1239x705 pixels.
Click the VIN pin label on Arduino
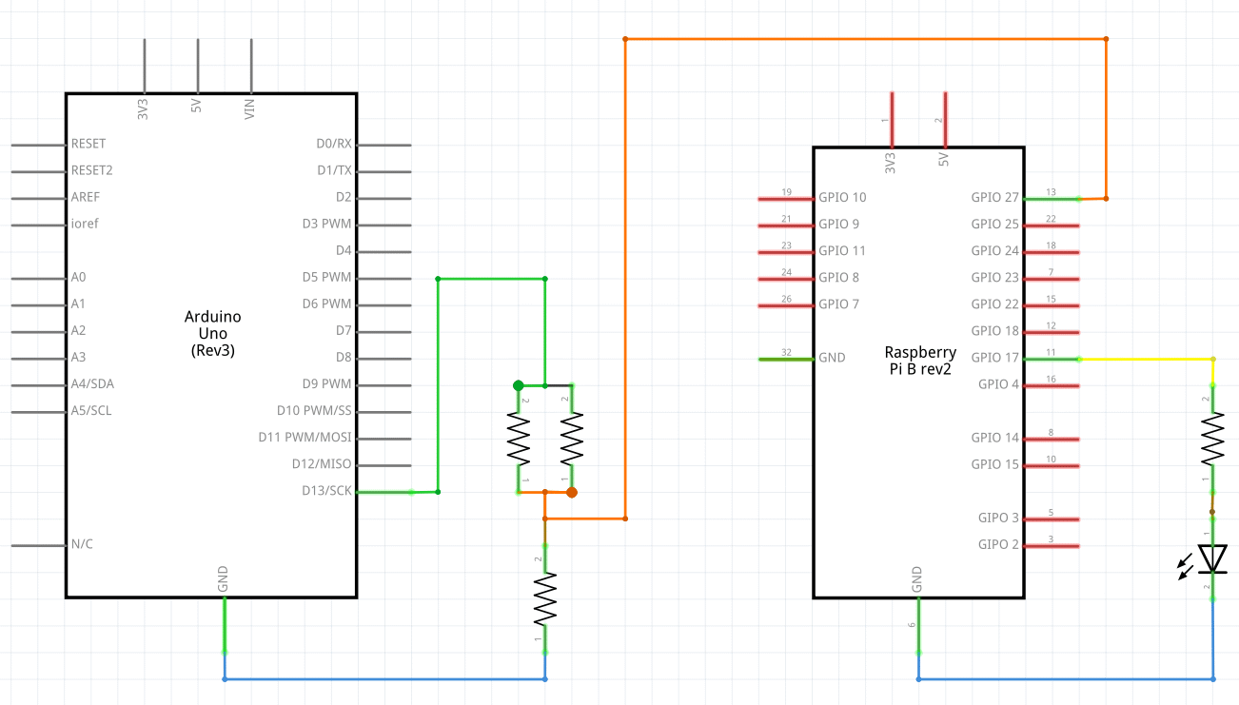point(250,108)
